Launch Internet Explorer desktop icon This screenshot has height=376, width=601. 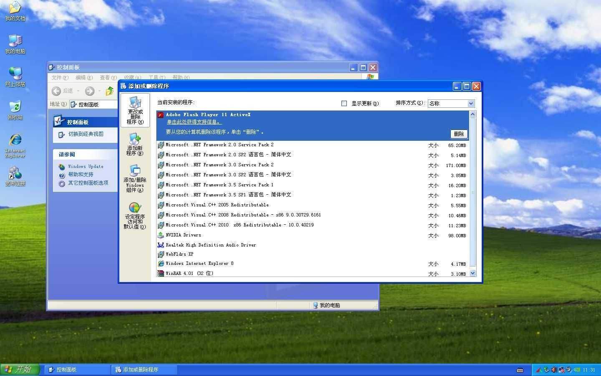pyautogui.click(x=15, y=145)
